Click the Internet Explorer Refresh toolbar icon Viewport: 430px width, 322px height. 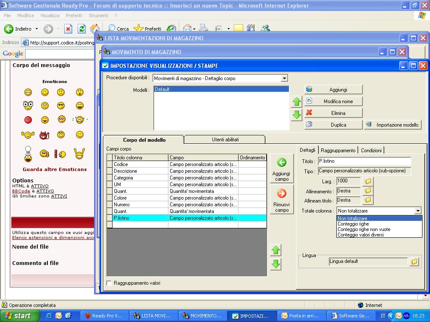pos(81,29)
